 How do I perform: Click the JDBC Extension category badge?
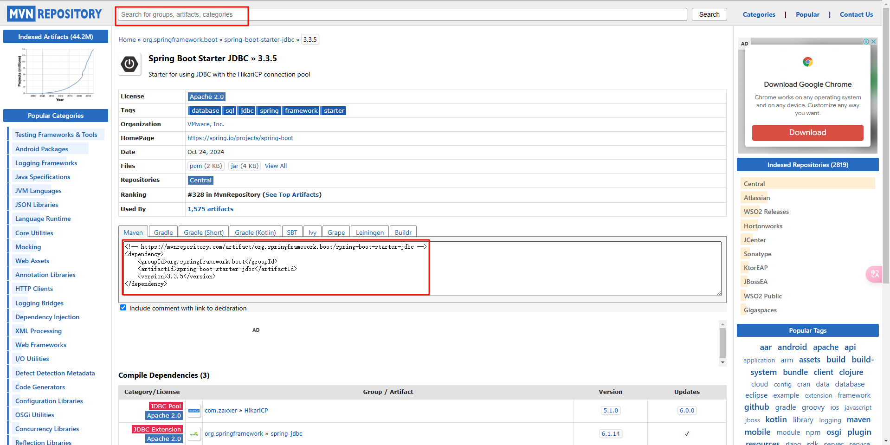(x=157, y=429)
